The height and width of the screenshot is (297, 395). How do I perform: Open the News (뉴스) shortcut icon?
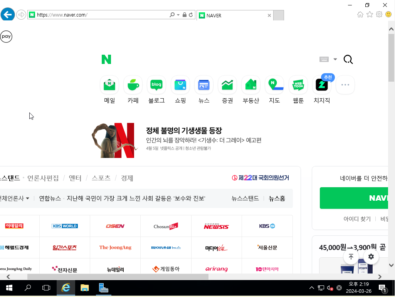[204, 85]
